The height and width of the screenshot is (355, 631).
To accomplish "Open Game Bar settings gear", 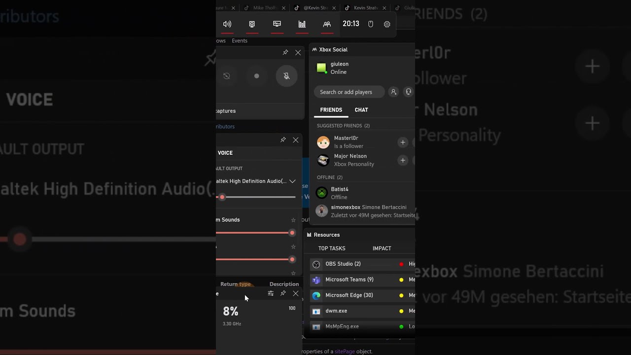I will pyautogui.click(x=387, y=24).
